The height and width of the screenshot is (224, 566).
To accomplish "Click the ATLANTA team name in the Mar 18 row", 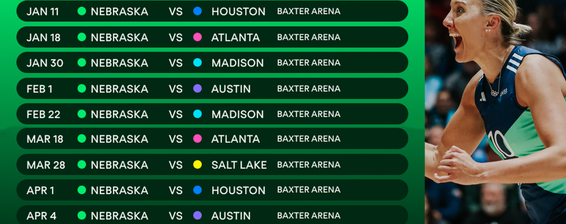I will pyautogui.click(x=236, y=139).
